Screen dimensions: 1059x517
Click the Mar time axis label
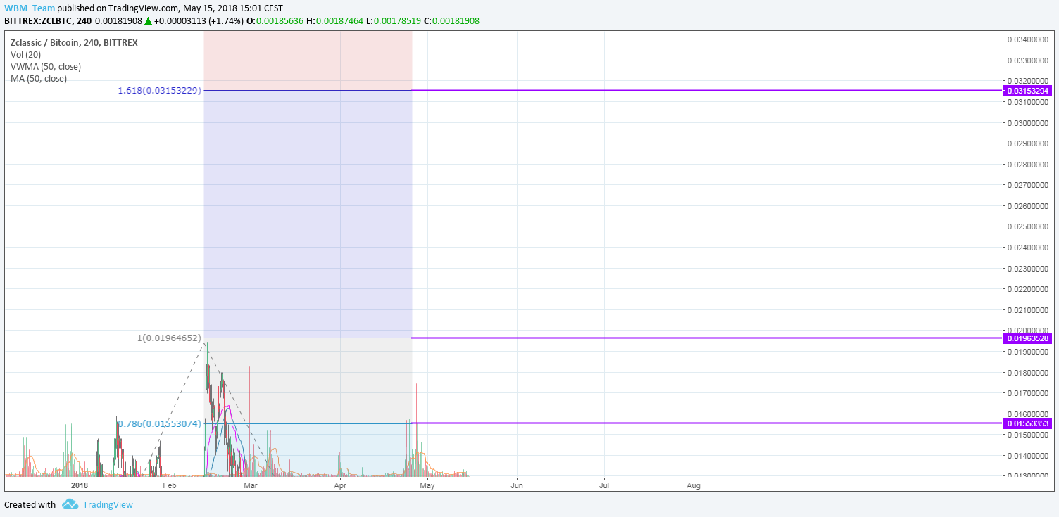pos(251,485)
